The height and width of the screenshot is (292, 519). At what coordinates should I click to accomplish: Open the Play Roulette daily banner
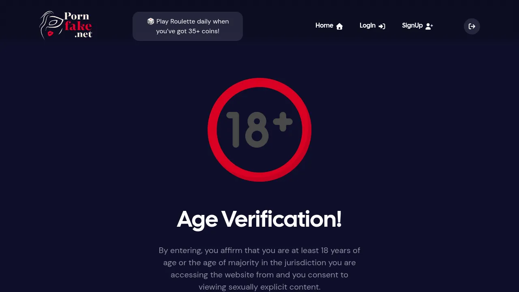[188, 26]
